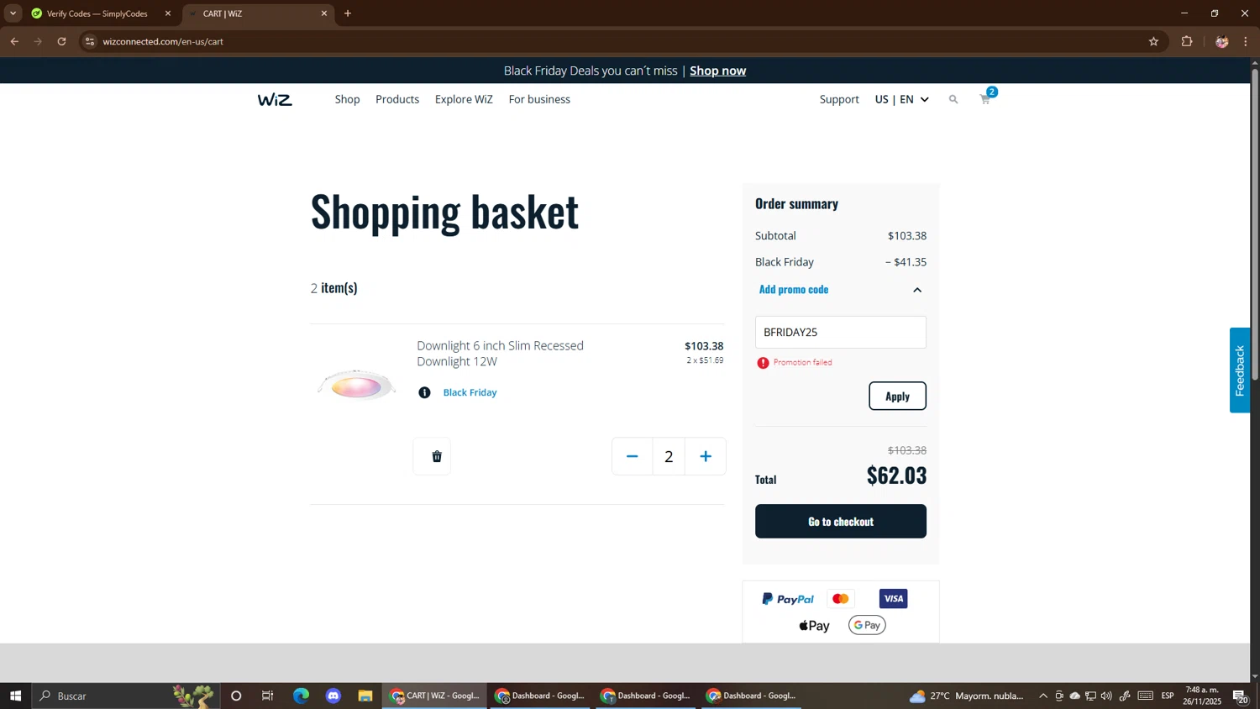Image resolution: width=1260 pixels, height=709 pixels.
Task: Click the Downlight product thumbnail
Action: click(x=357, y=386)
